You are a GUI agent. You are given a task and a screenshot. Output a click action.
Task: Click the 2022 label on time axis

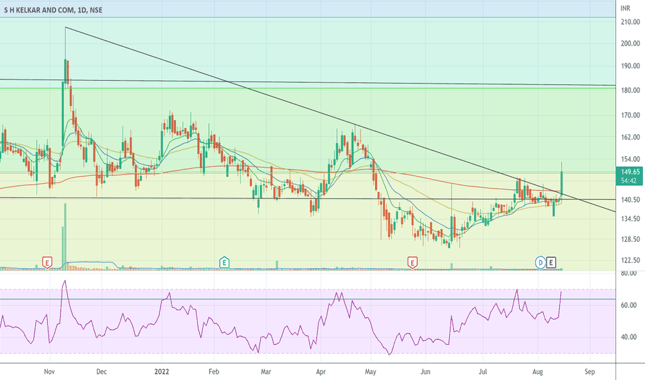[162, 372]
